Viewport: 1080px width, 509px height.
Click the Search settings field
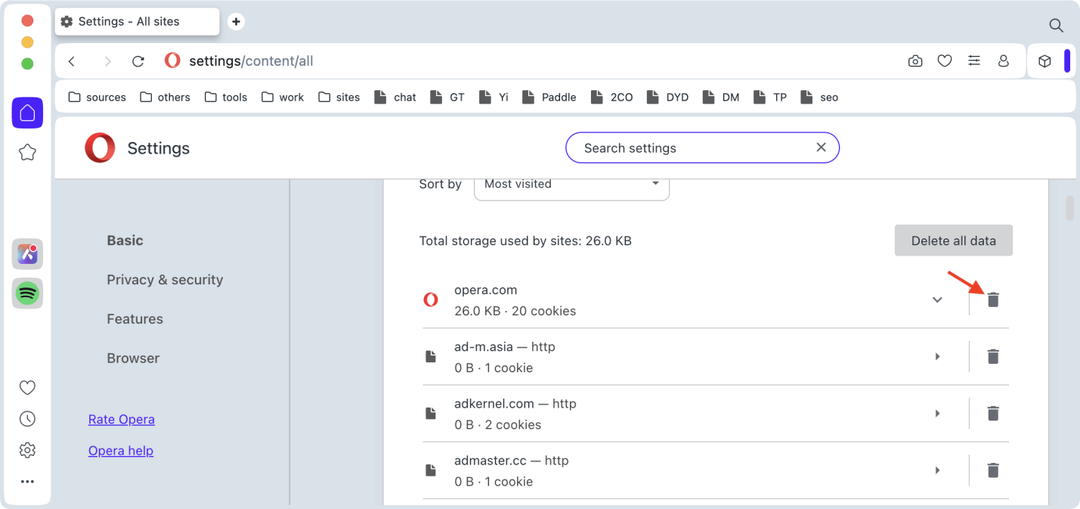pos(694,148)
